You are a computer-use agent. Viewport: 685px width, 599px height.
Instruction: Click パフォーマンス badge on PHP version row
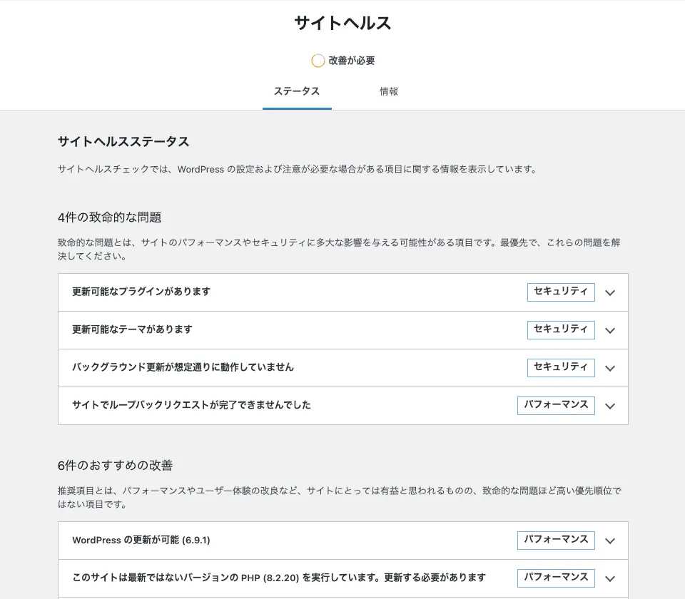point(556,578)
